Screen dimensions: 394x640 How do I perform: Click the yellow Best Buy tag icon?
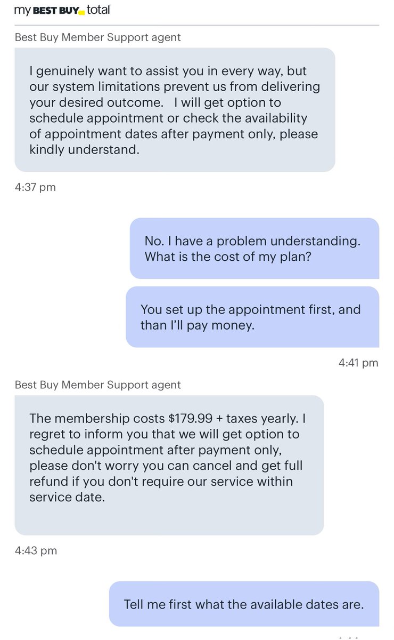(x=81, y=13)
